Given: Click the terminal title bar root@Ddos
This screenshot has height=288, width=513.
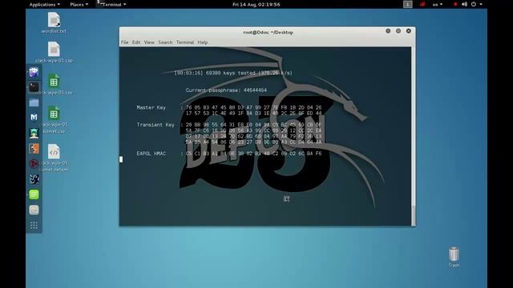Looking at the screenshot, I should 268,32.
